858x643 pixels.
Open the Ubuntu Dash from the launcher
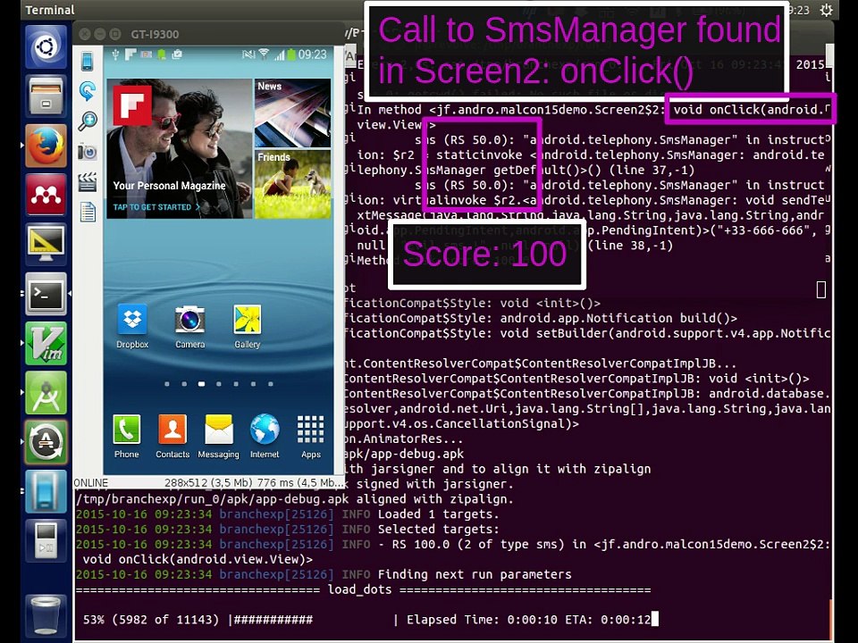pyautogui.click(x=46, y=46)
